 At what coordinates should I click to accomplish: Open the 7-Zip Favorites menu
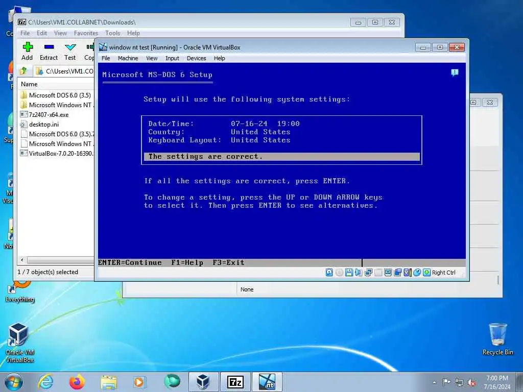pyautogui.click(x=86, y=33)
